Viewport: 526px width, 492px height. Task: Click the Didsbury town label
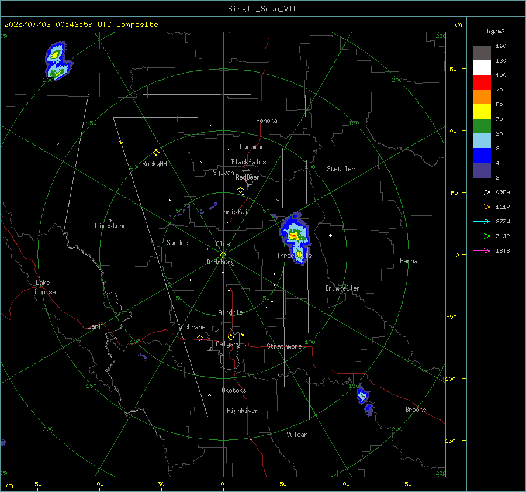click(220, 262)
